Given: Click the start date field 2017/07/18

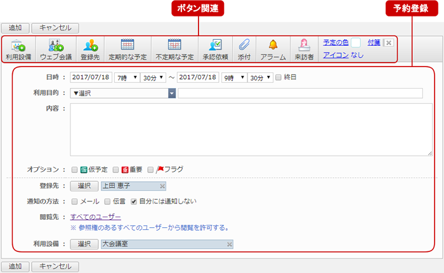Looking at the screenshot, I should tap(91, 77).
